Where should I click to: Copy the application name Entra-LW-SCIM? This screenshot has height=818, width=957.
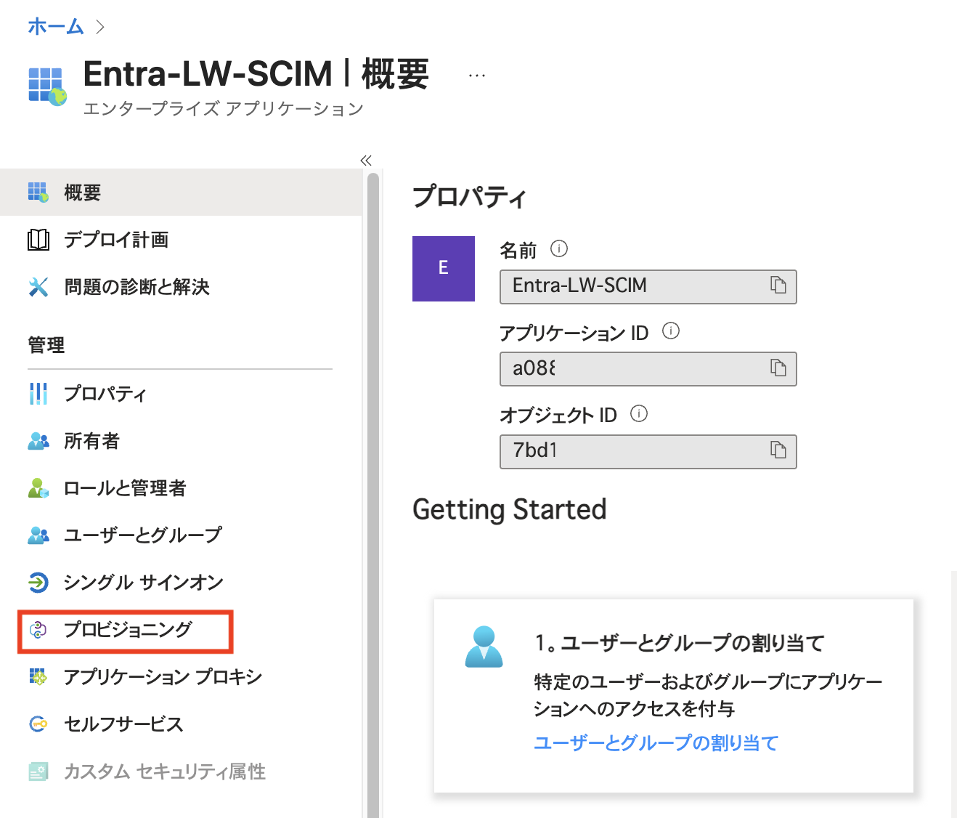(779, 286)
